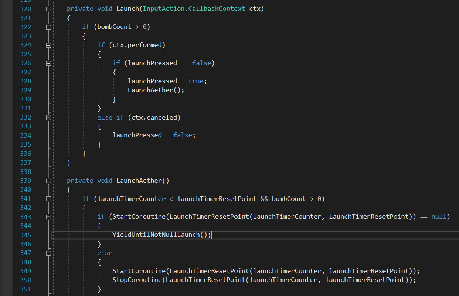The image size is (459, 296).
Task: Collapse the StartCoroutine null-check block at line 343
Action: tap(48, 217)
